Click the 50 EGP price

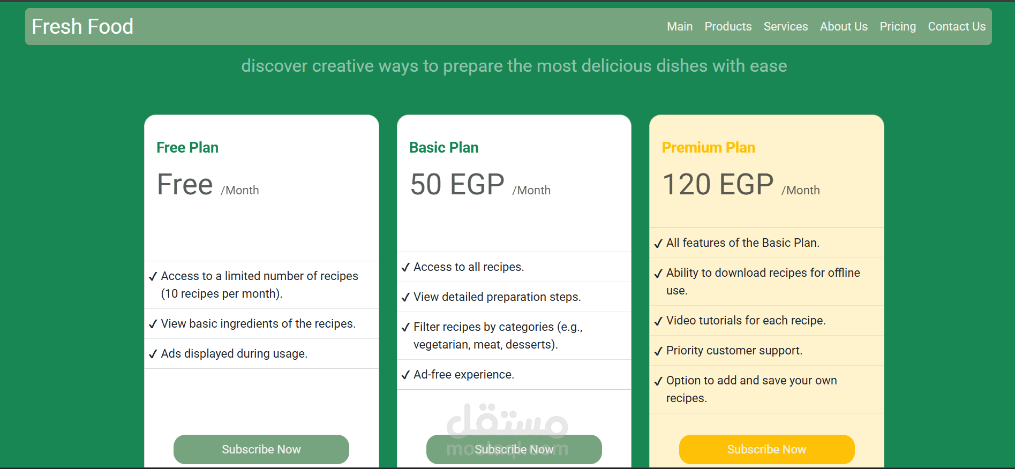click(x=457, y=184)
